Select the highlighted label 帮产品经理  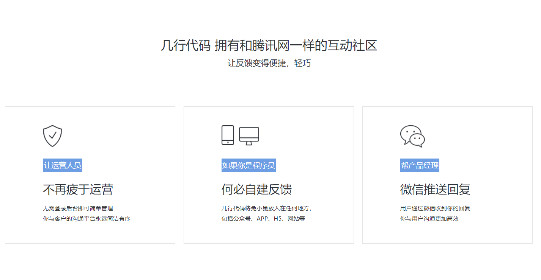pos(420,165)
